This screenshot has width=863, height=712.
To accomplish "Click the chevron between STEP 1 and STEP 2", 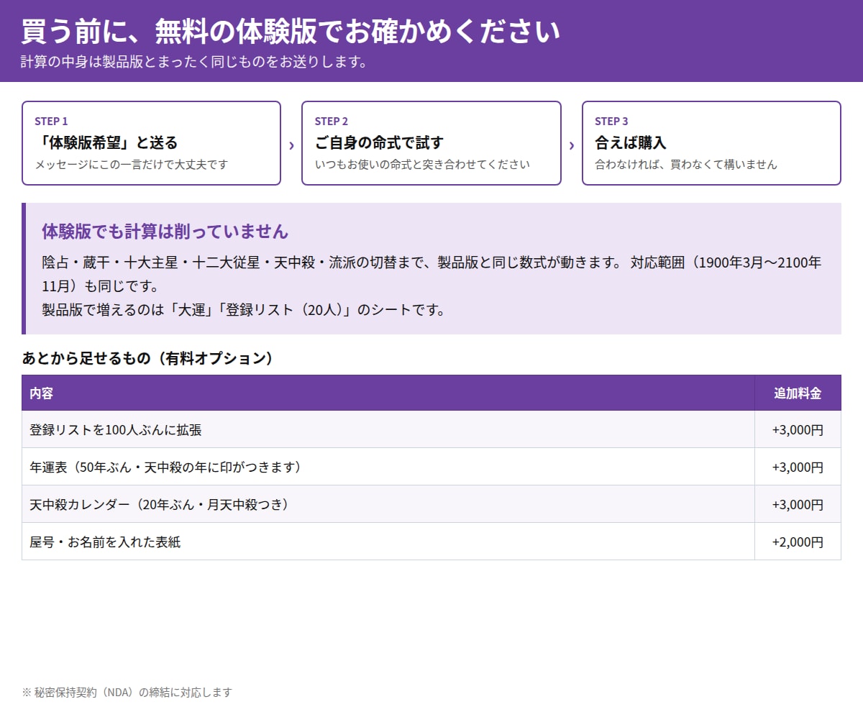I will click(x=291, y=145).
